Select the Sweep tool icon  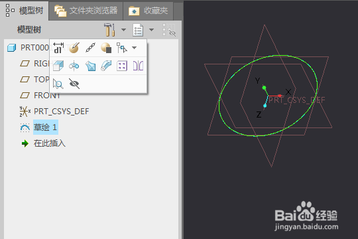[x=106, y=66]
